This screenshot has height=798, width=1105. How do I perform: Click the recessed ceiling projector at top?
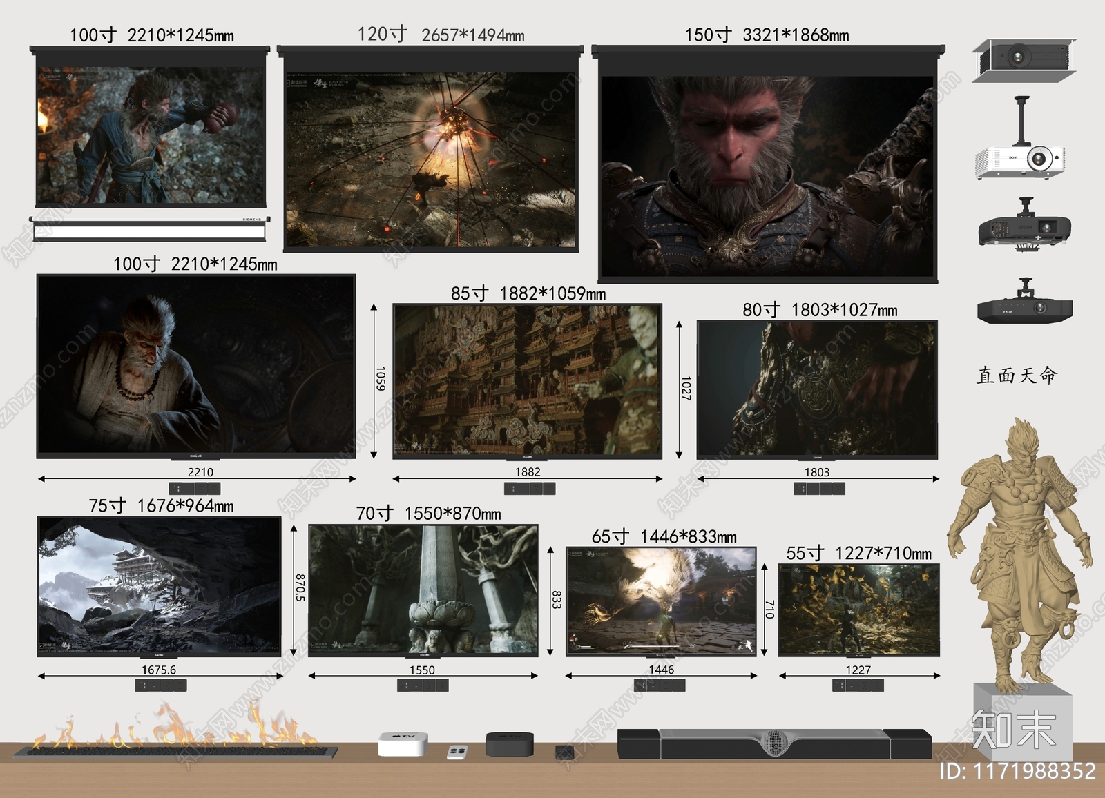pos(1024,61)
